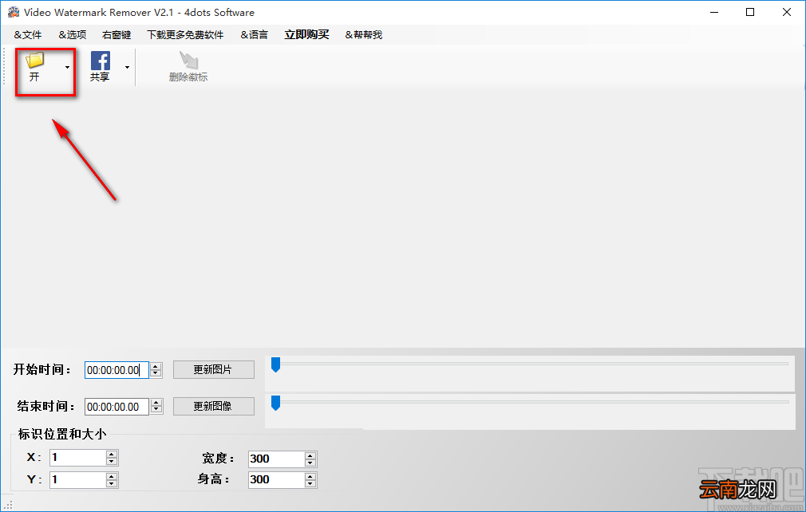Click the end time (结束时间) input field
Image resolution: width=806 pixels, height=512 pixels.
pos(117,407)
